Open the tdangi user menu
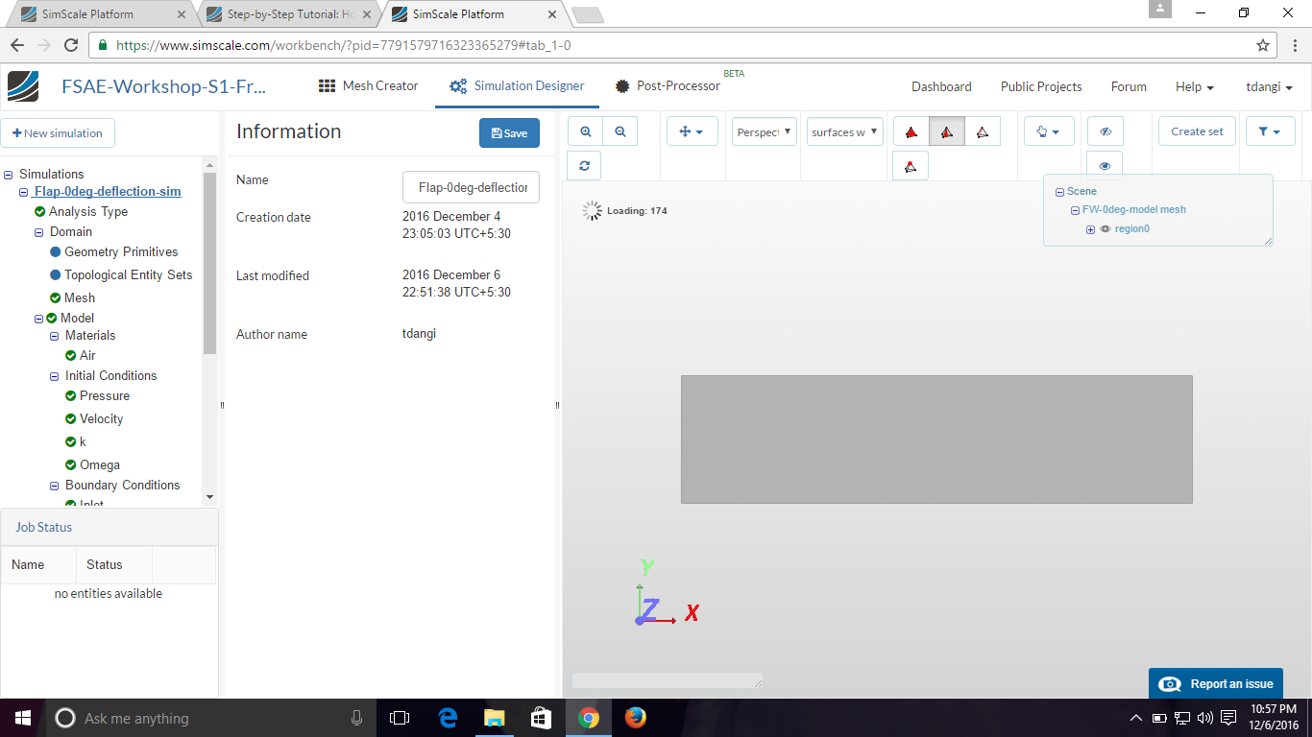Image resolution: width=1312 pixels, height=737 pixels. [1269, 86]
